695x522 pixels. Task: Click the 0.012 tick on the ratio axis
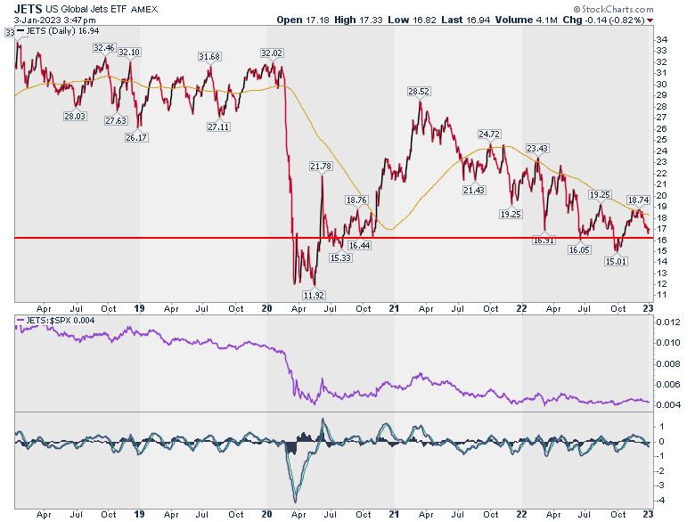click(x=668, y=322)
